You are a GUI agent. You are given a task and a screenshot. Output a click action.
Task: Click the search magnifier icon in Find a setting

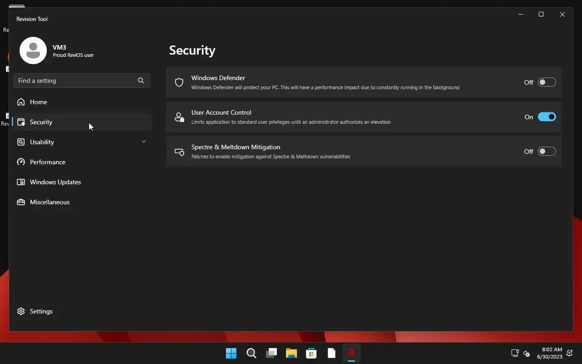(141, 81)
